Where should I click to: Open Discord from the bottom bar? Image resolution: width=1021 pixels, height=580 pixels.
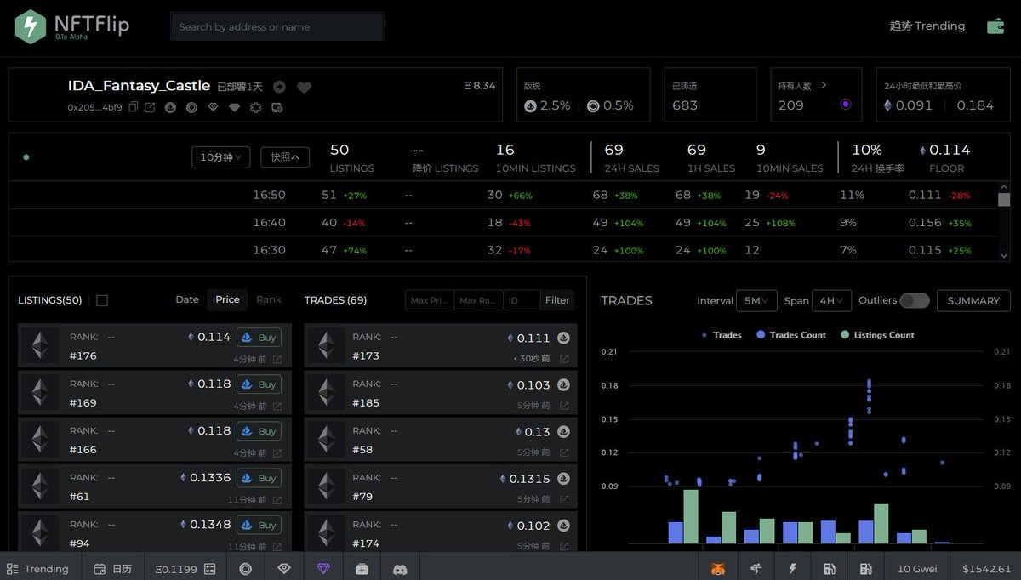[400, 568]
